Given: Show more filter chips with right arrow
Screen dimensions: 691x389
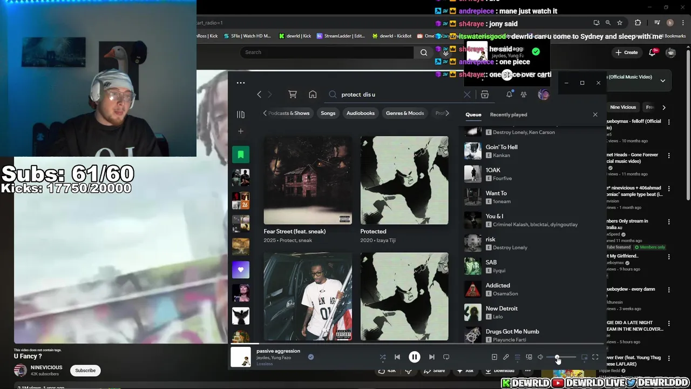Looking at the screenshot, I should pos(447,113).
